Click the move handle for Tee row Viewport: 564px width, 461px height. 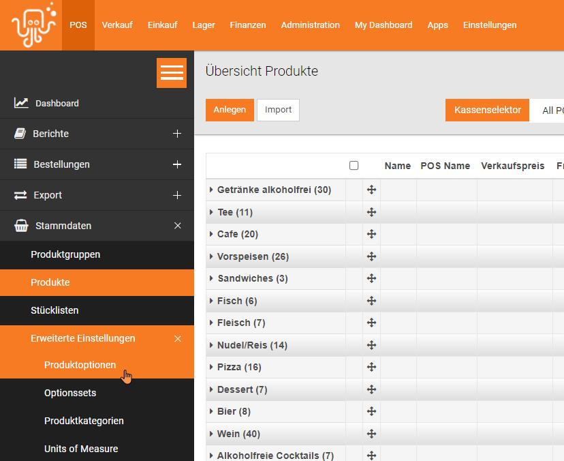(x=371, y=212)
